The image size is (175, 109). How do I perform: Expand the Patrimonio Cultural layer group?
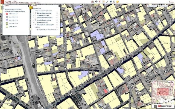[34, 16]
